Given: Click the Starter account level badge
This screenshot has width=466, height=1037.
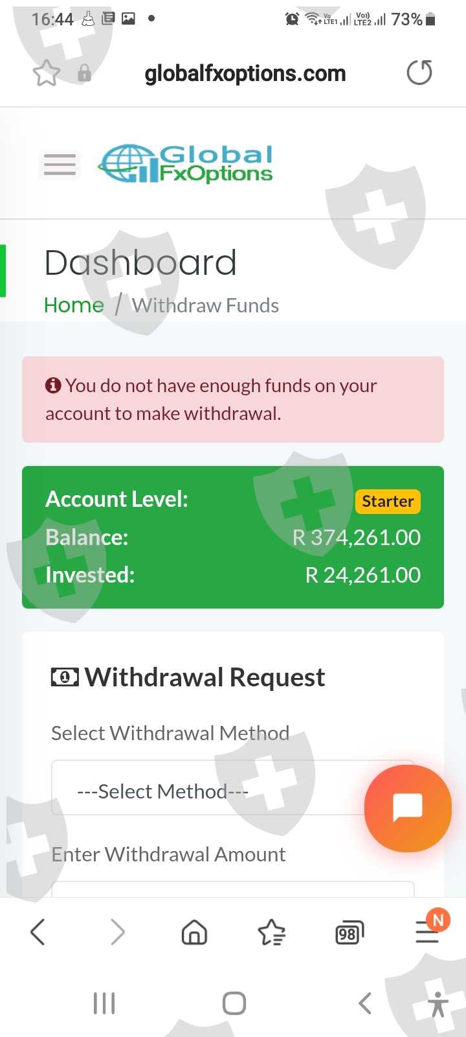Looking at the screenshot, I should coord(388,501).
